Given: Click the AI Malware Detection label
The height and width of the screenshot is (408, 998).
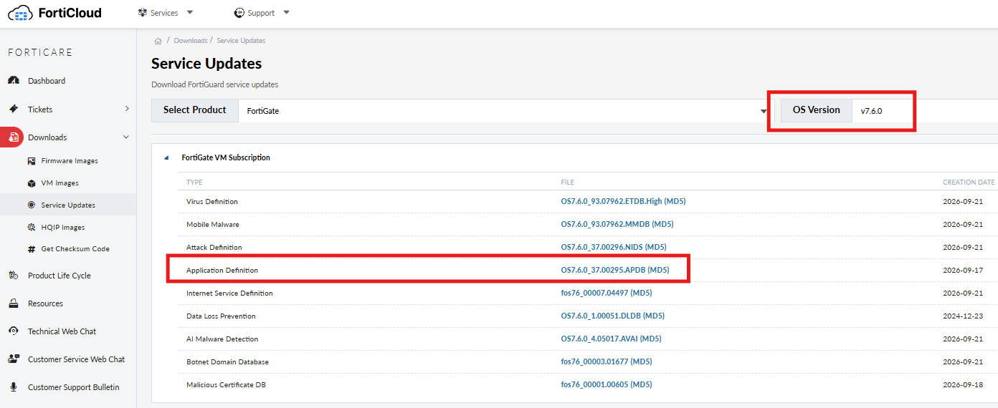Looking at the screenshot, I should pyautogui.click(x=222, y=339).
